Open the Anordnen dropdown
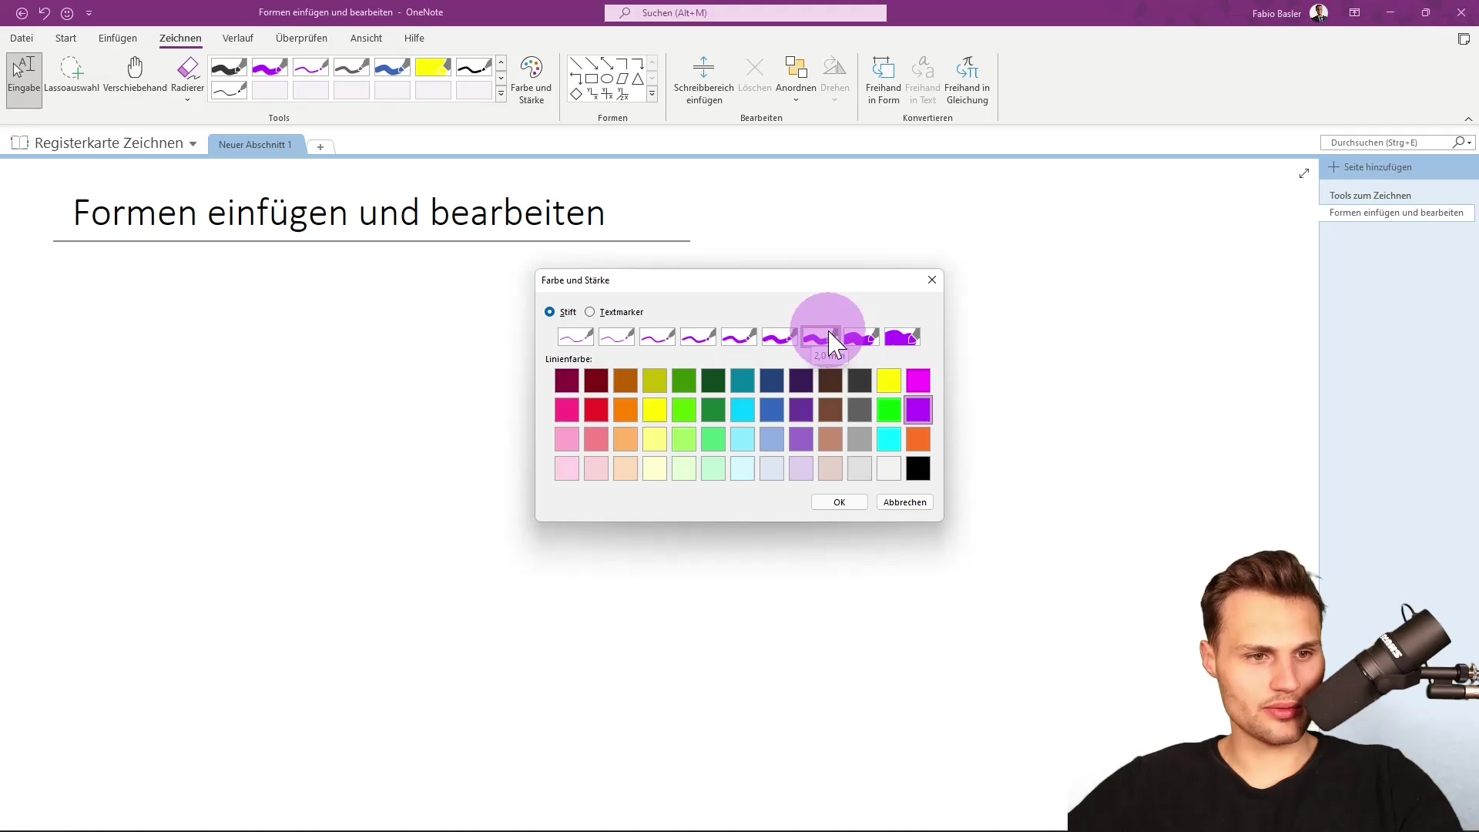The height and width of the screenshot is (832, 1479). (796, 79)
